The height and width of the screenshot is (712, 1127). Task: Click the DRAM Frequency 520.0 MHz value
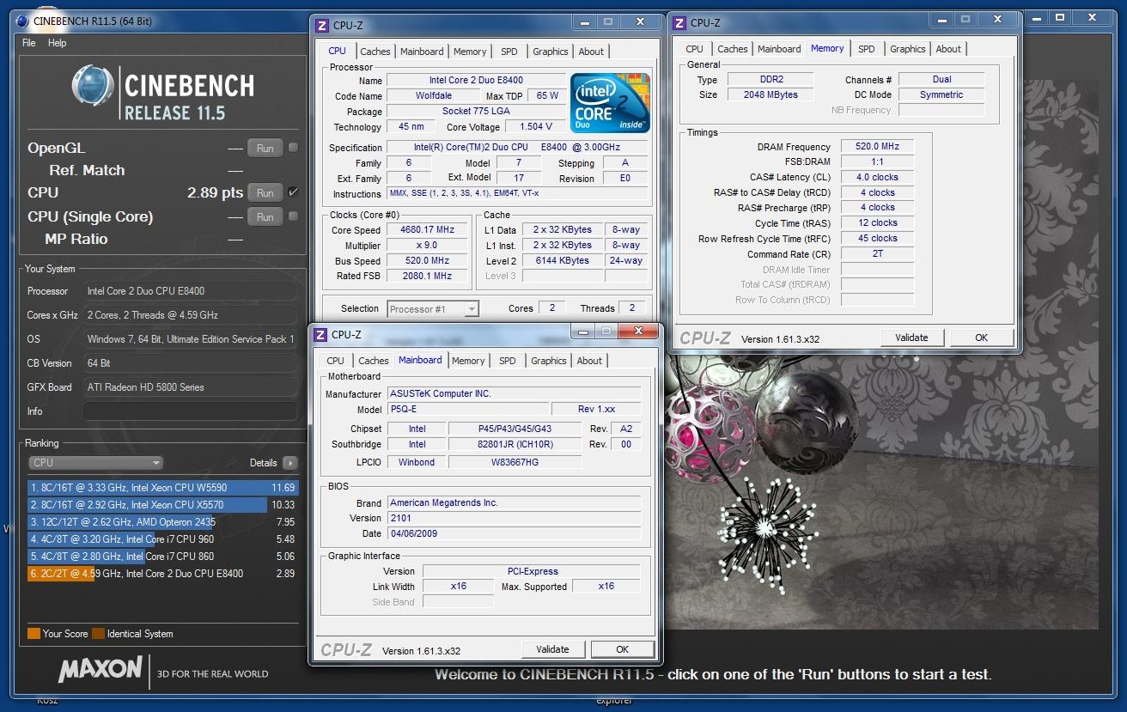(877, 147)
